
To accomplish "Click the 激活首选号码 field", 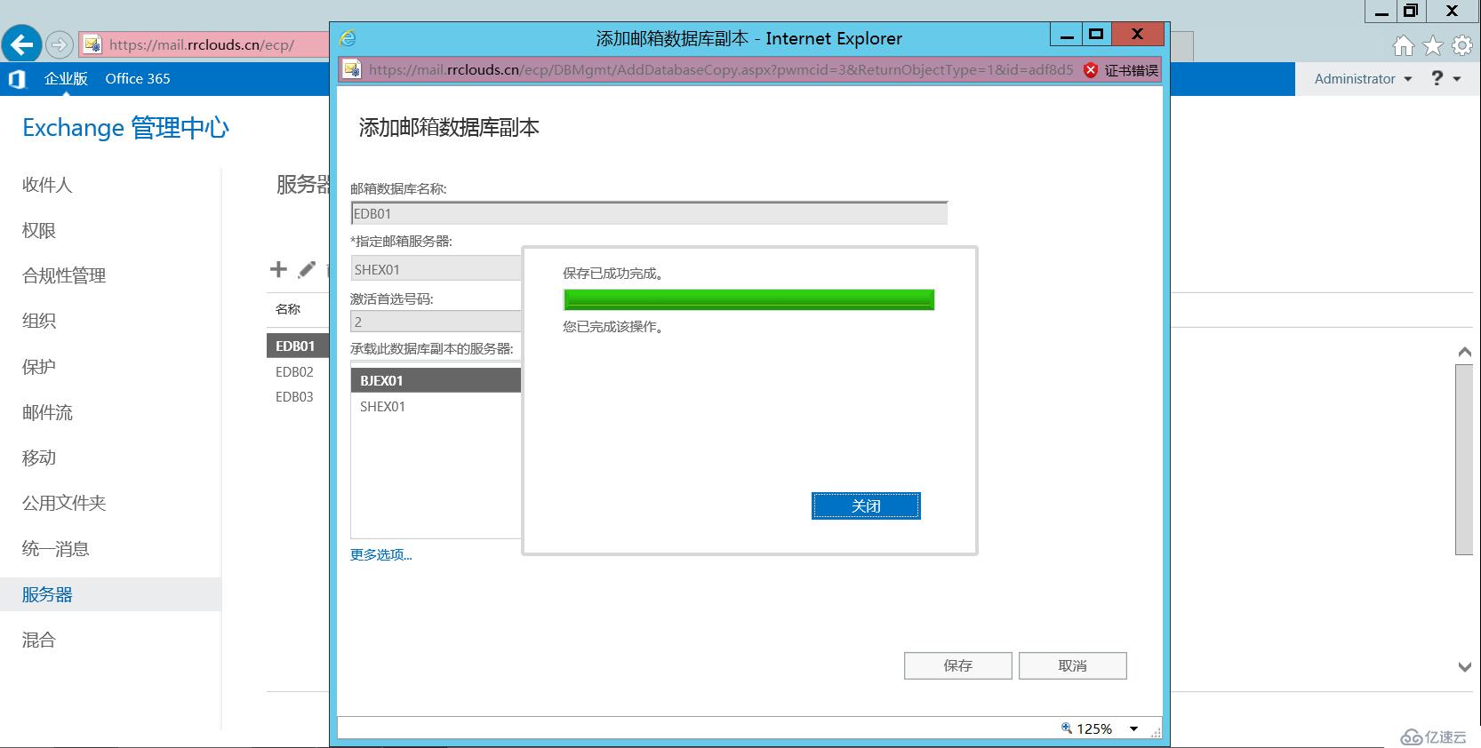I will click(x=436, y=322).
